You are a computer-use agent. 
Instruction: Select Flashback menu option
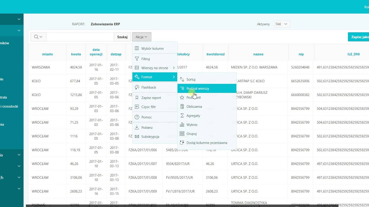[155, 87]
